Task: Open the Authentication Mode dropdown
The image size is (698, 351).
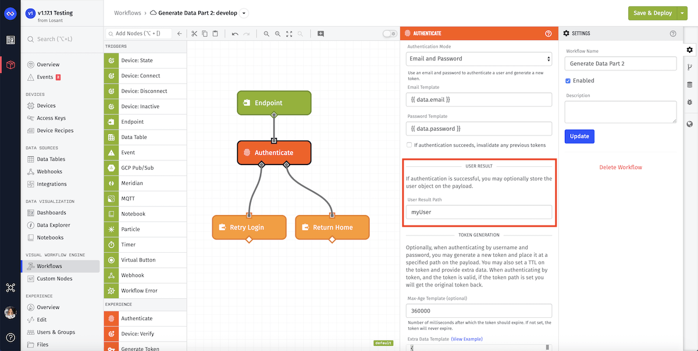Action: tap(479, 59)
